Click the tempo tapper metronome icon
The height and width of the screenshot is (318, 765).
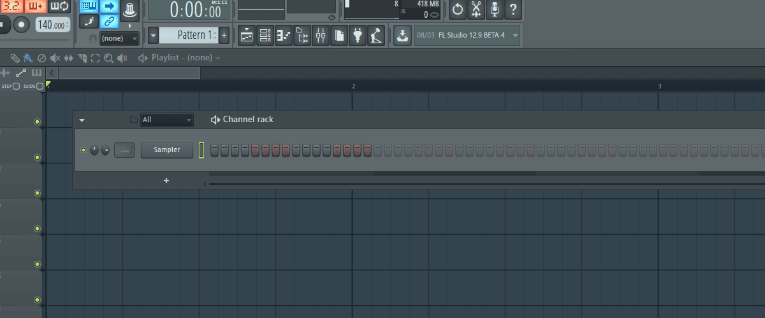[x=377, y=36]
